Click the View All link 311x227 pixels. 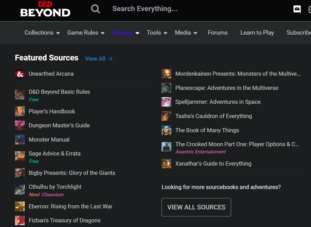point(95,59)
